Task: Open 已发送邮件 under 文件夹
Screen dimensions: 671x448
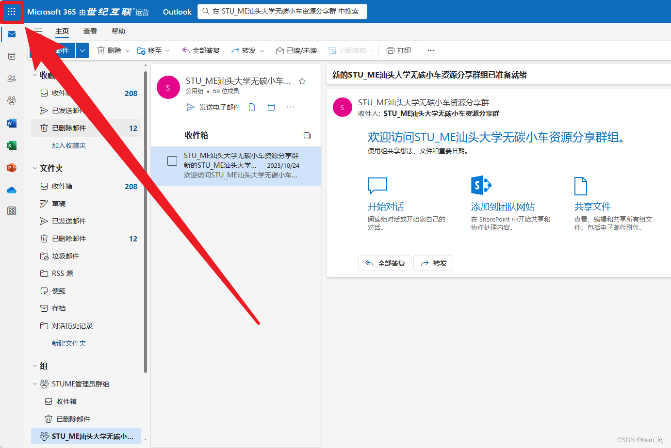Action: click(x=86, y=221)
